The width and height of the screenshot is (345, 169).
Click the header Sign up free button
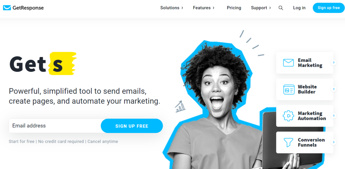coord(329,8)
